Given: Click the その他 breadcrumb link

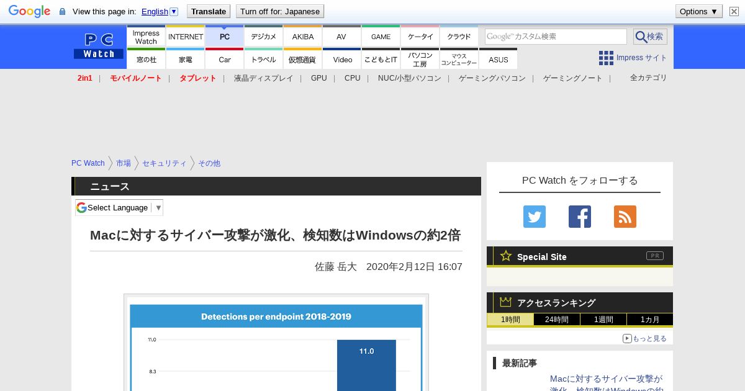Looking at the screenshot, I should [209, 163].
